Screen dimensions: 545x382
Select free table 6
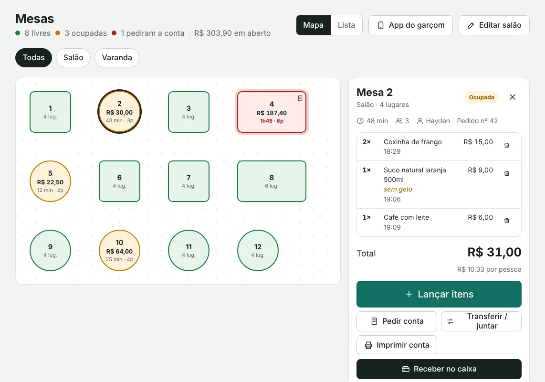[120, 181]
